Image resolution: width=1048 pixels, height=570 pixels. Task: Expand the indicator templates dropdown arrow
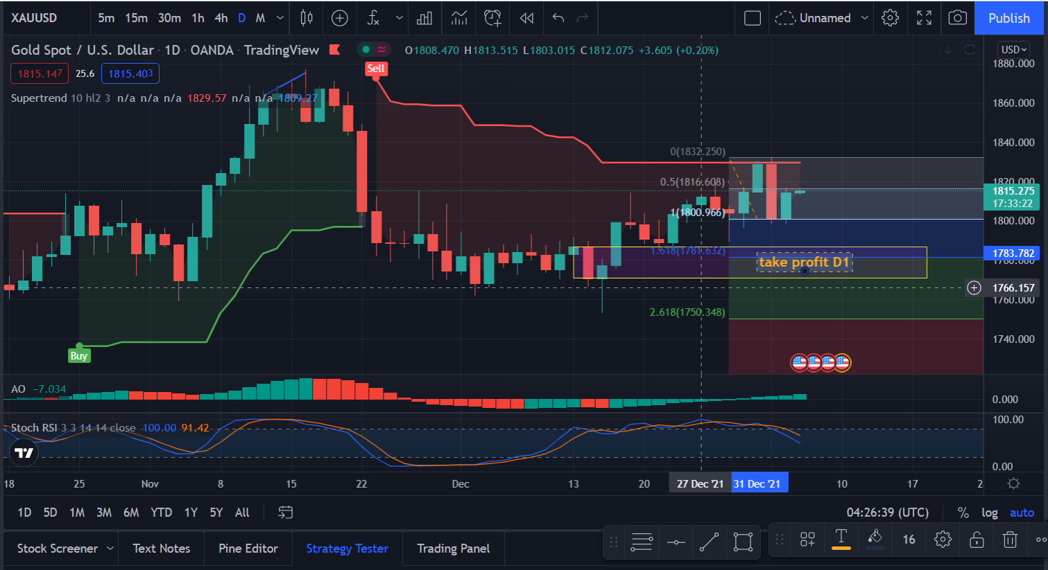coord(400,18)
